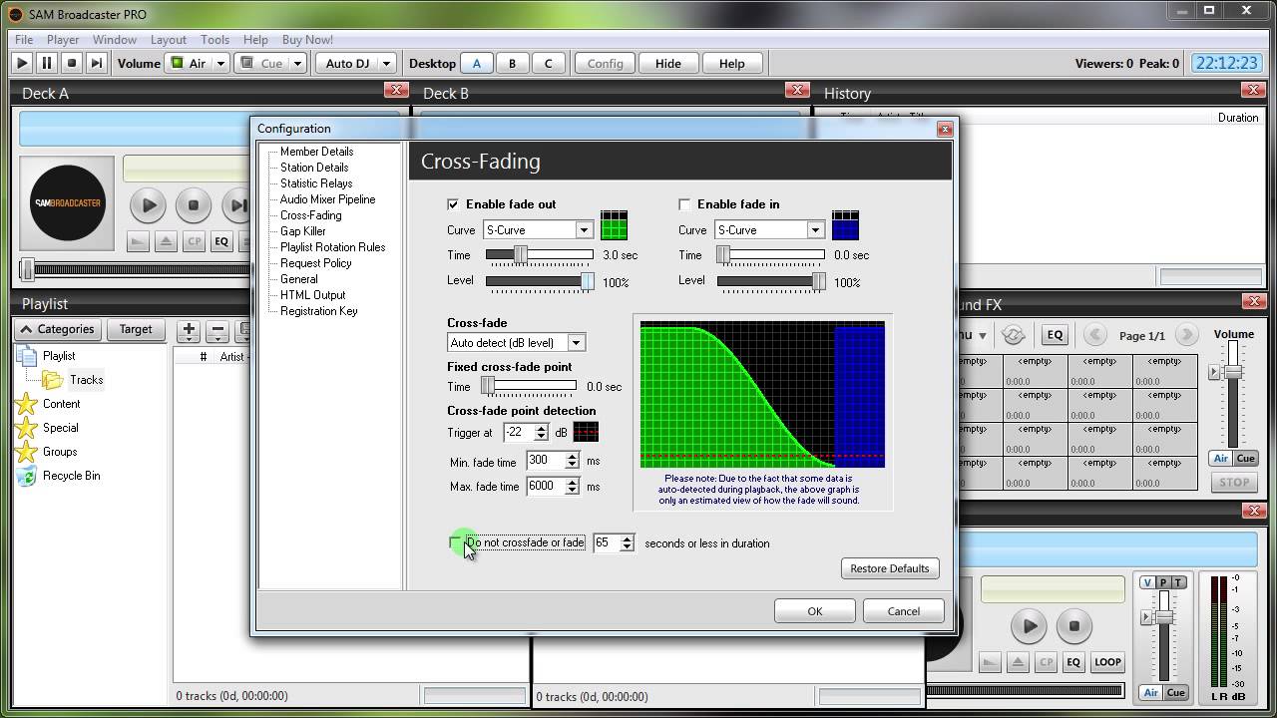Open the Layout menu

click(x=169, y=40)
